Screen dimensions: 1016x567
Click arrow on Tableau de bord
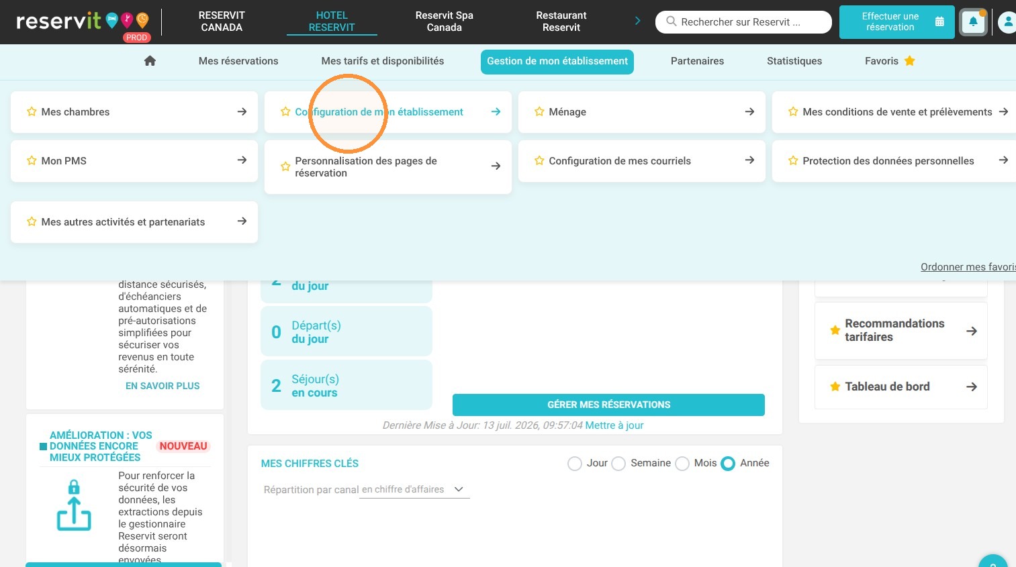tap(971, 386)
